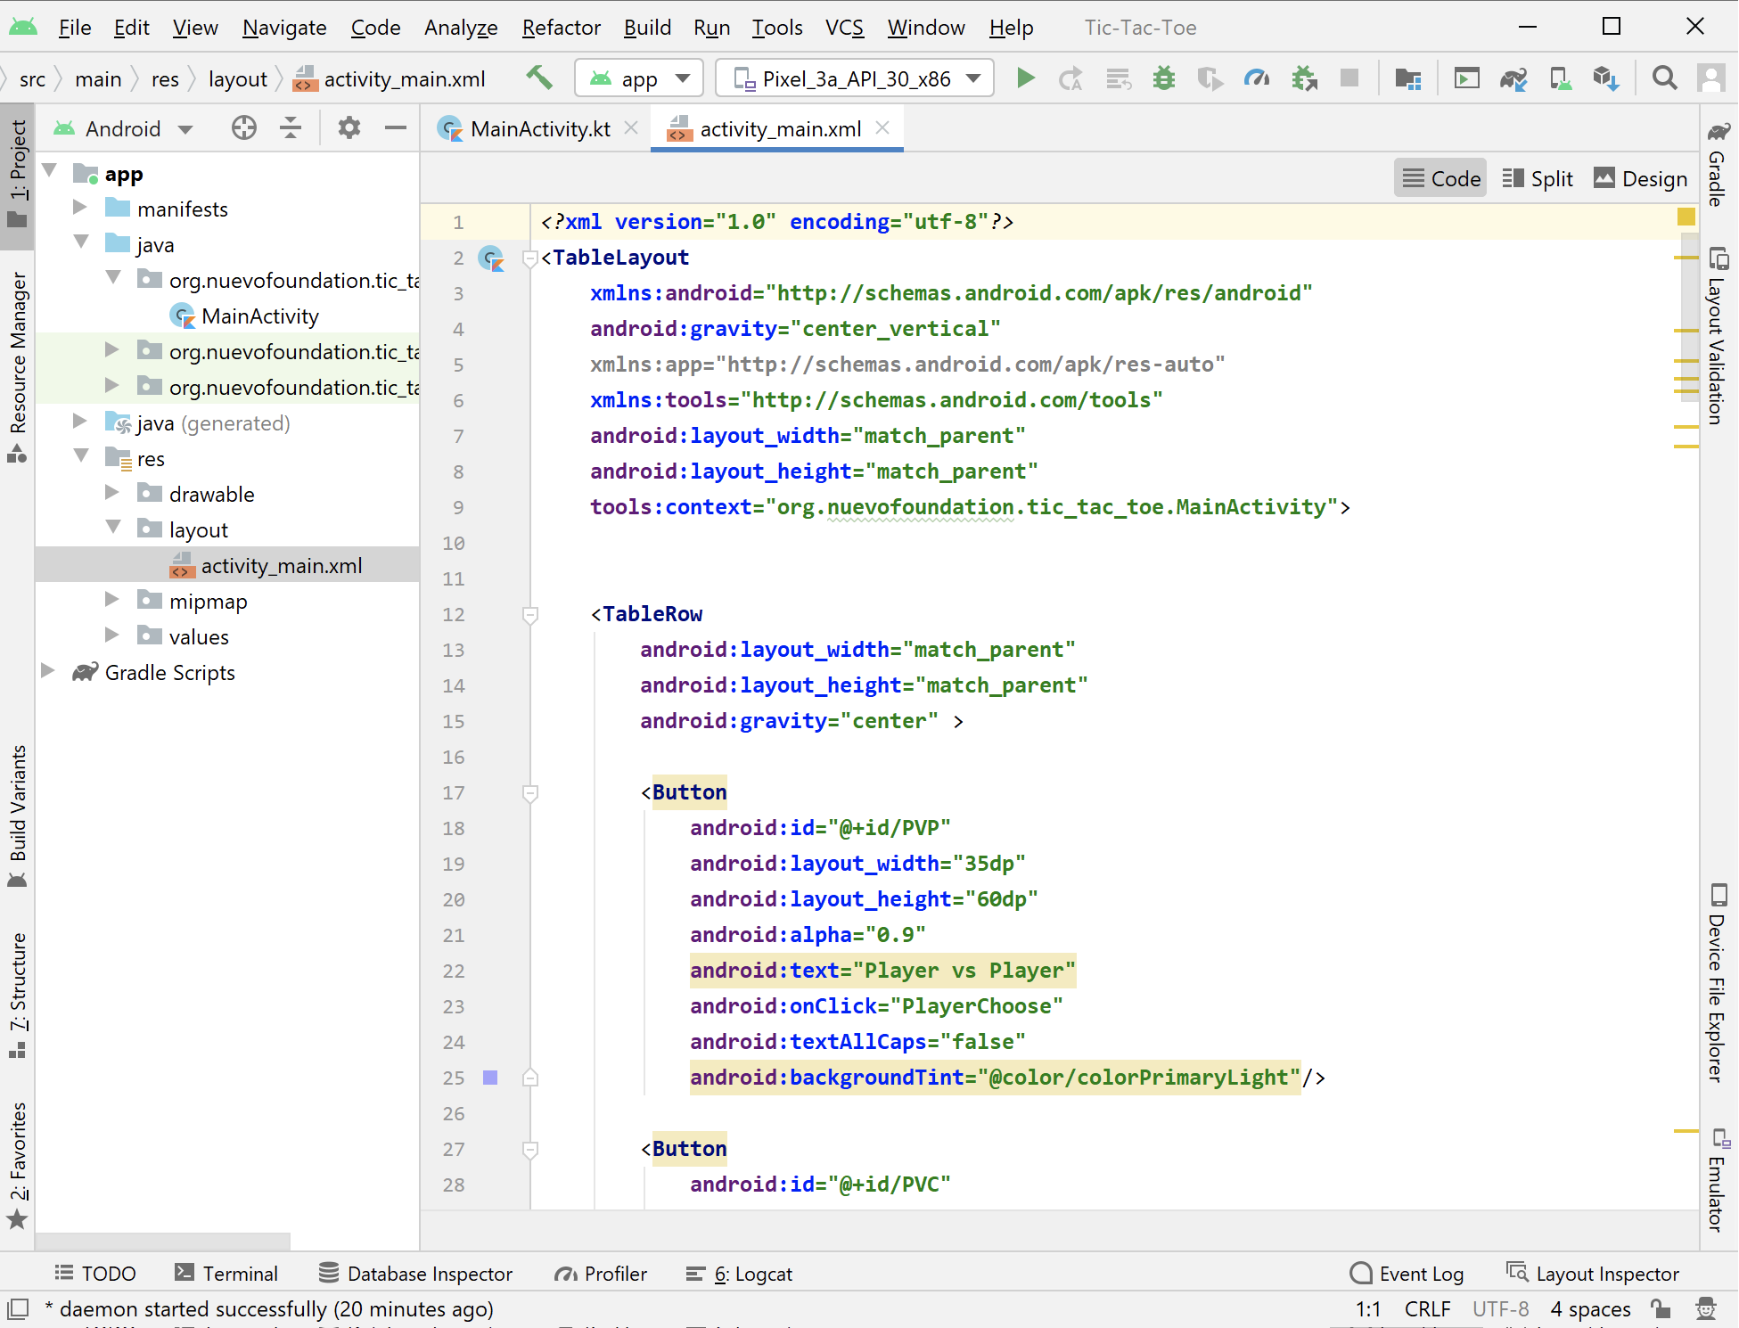Open Search Everywhere with the magnifier icon
This screenshot has width=1739, height=1328.
1664,78
